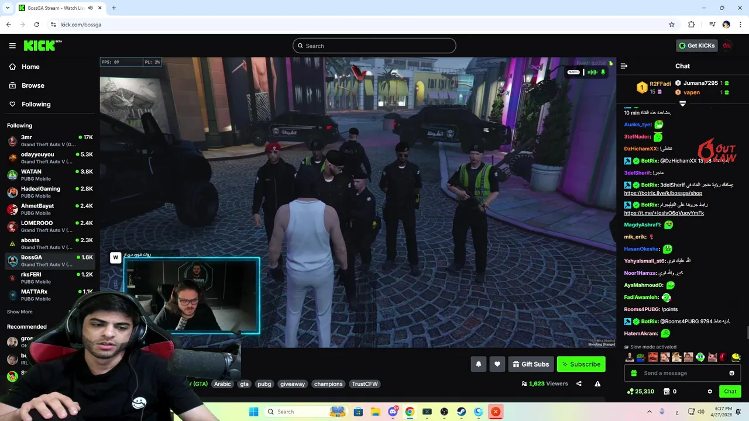Open the shop storefront icon showing 0

(670, 391)
